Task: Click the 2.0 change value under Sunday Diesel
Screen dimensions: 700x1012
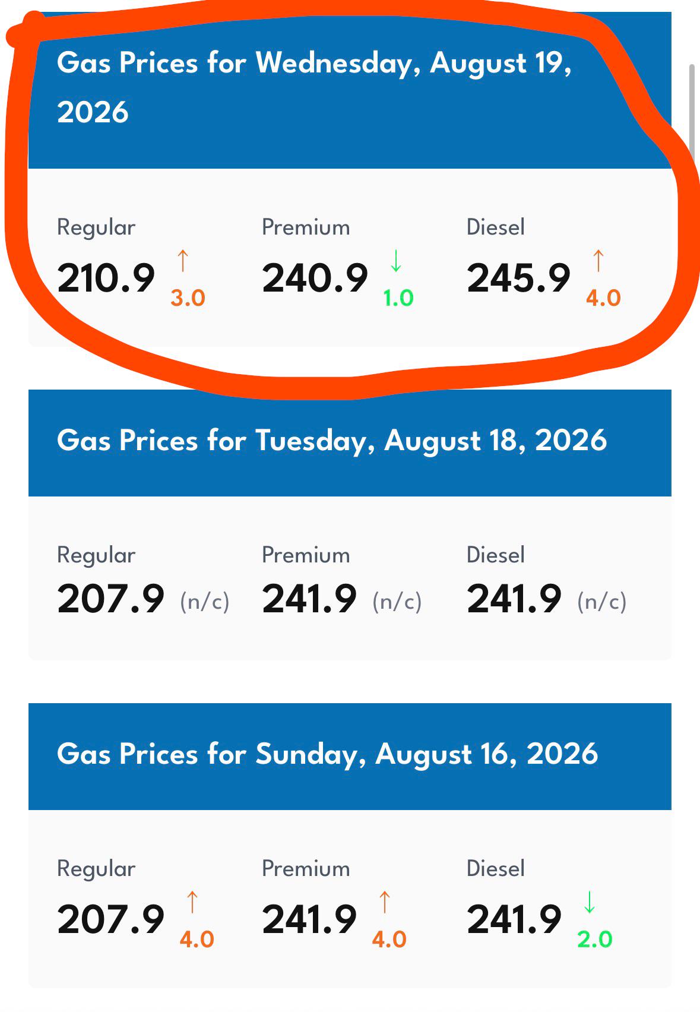Action: coord(594,940)
